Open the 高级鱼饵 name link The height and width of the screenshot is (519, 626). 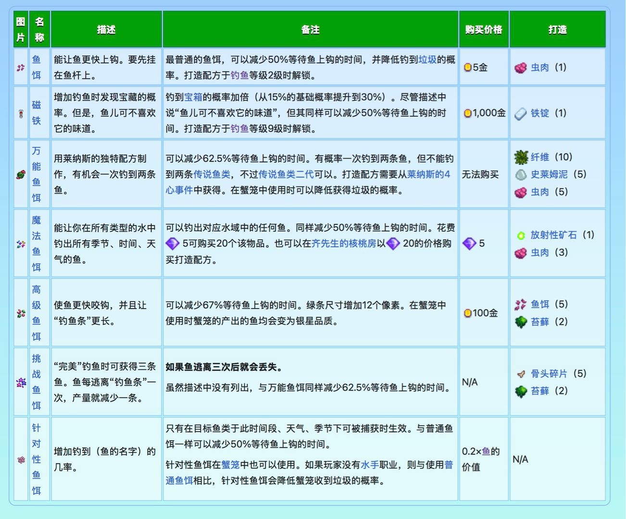coord(37,313)
